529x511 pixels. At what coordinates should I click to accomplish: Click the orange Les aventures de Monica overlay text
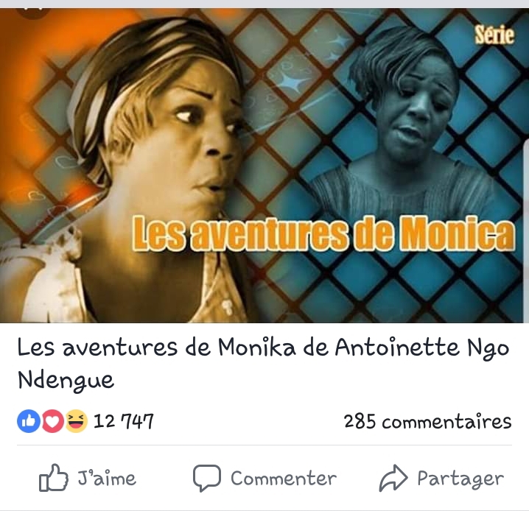(x=323, y=233)
